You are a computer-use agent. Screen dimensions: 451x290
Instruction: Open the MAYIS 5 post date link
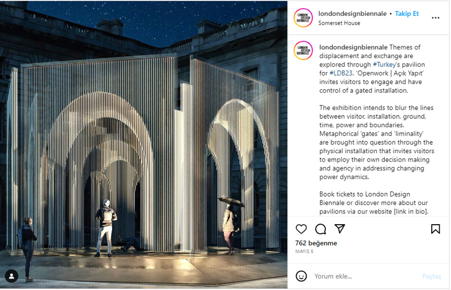[304, 252]
